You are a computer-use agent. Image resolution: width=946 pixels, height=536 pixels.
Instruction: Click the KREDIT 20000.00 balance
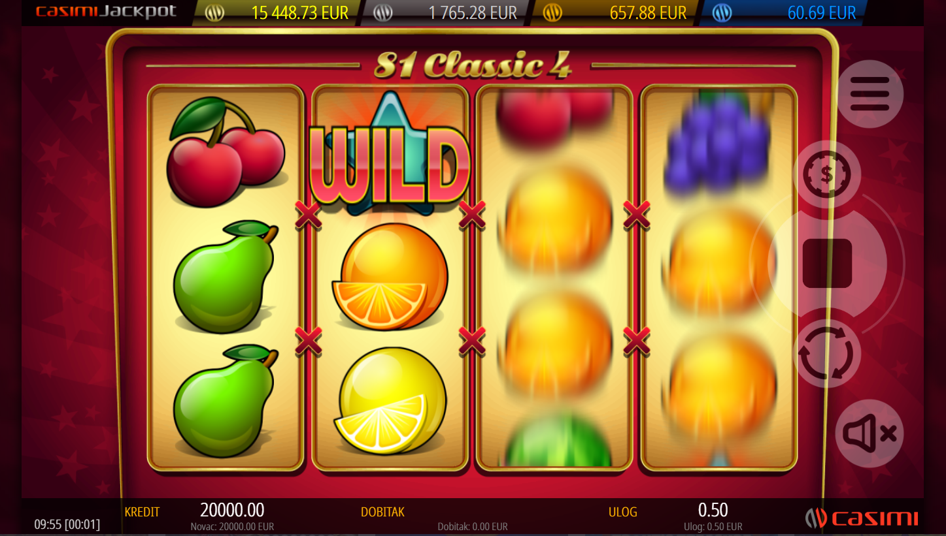(x=232, y=510)
